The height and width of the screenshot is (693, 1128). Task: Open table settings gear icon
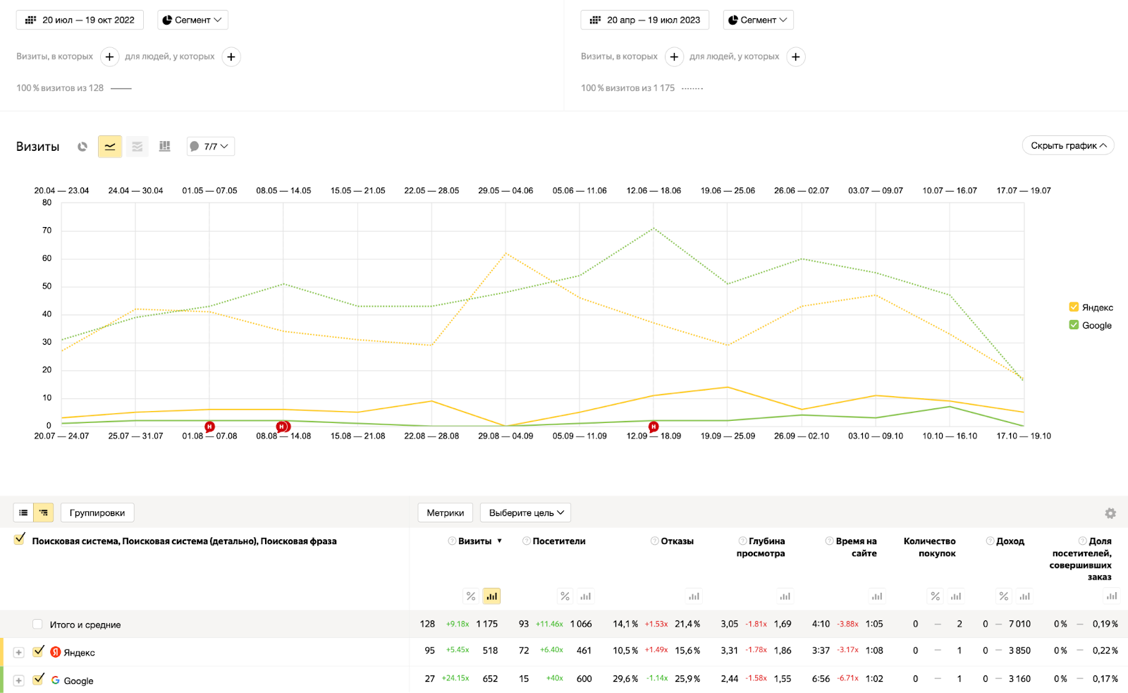[1110, 513]
